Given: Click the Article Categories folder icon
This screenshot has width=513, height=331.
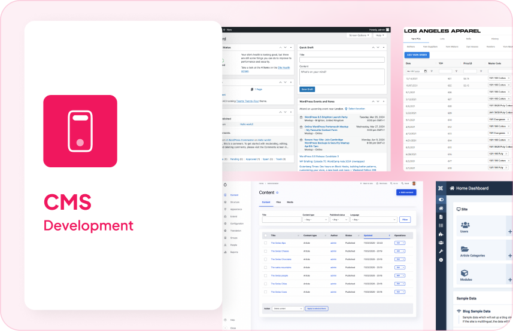Looking at the screenshot, I should point(465,249).
